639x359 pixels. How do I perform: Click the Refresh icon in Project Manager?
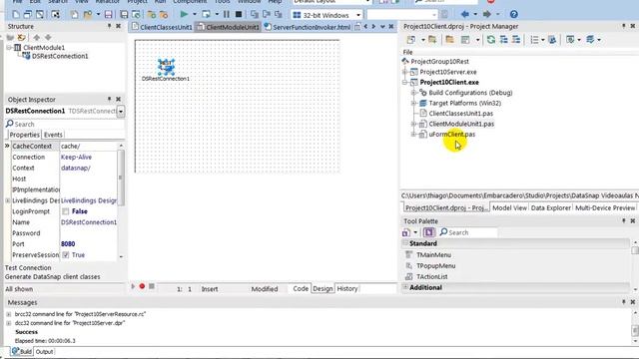[491, 40]
